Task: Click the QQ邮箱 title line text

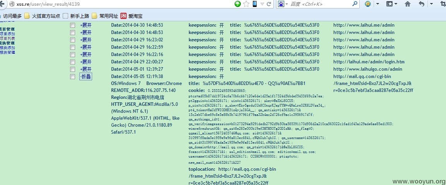Action: coord(247,83)
